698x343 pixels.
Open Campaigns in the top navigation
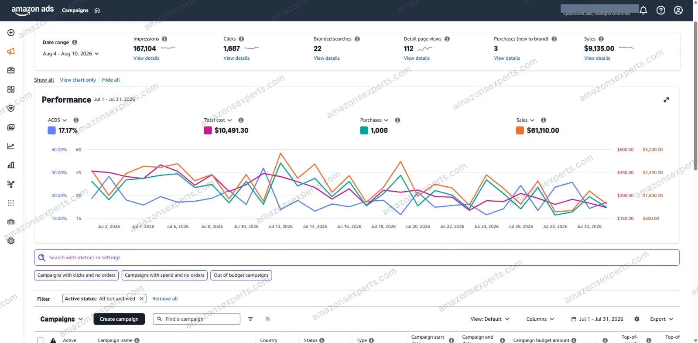(x=75, y=10)
